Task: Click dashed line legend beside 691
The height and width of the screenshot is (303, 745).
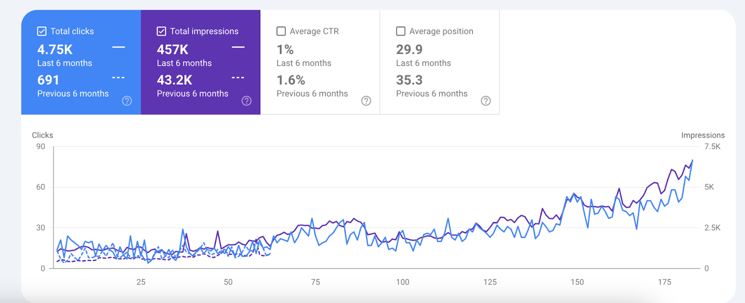Action: point(119,78)
